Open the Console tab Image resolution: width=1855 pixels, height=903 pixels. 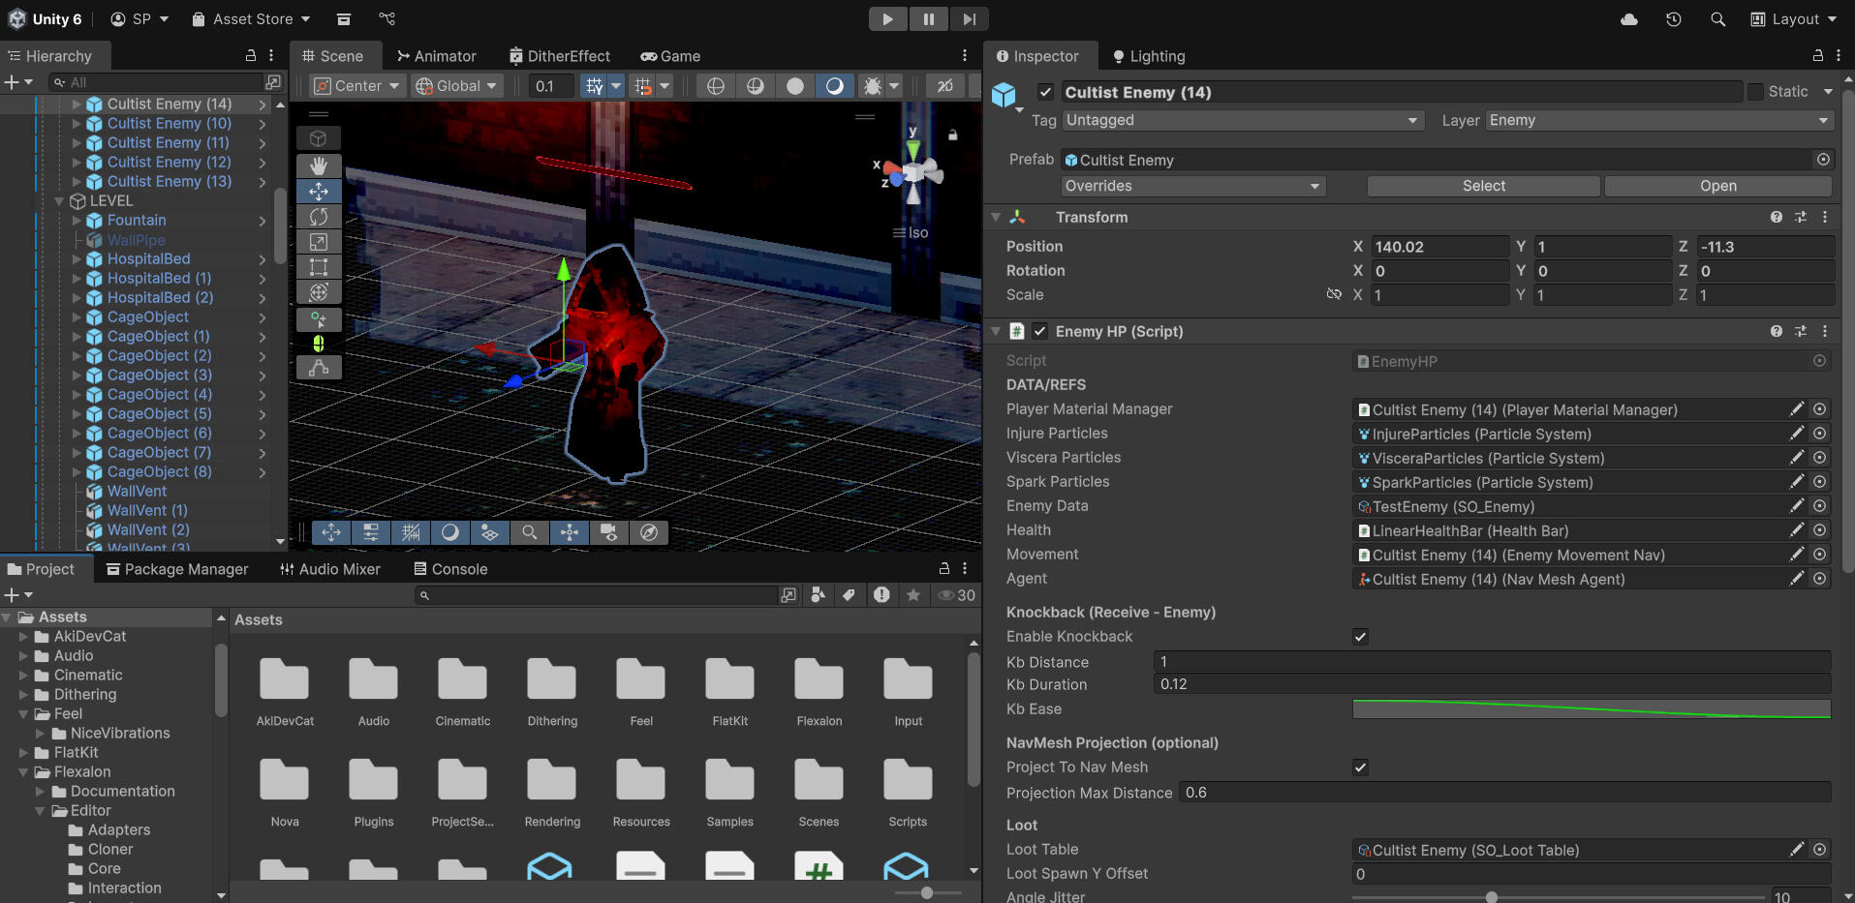coord(450,569)
